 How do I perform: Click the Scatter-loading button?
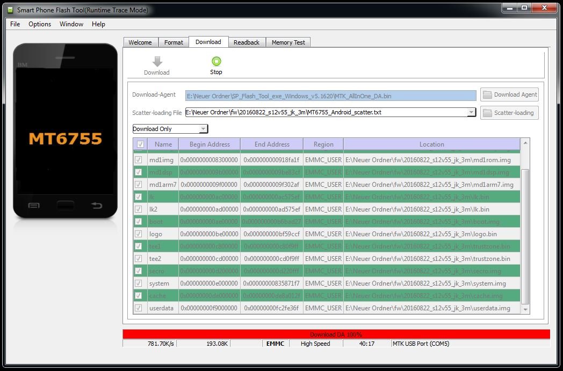[x=509, y=113]
